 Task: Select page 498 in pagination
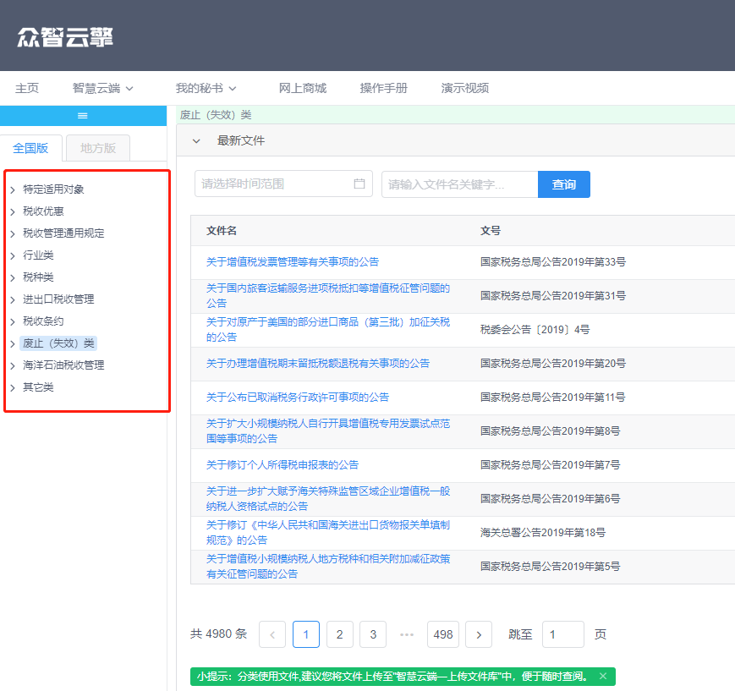tap(443, 634)
